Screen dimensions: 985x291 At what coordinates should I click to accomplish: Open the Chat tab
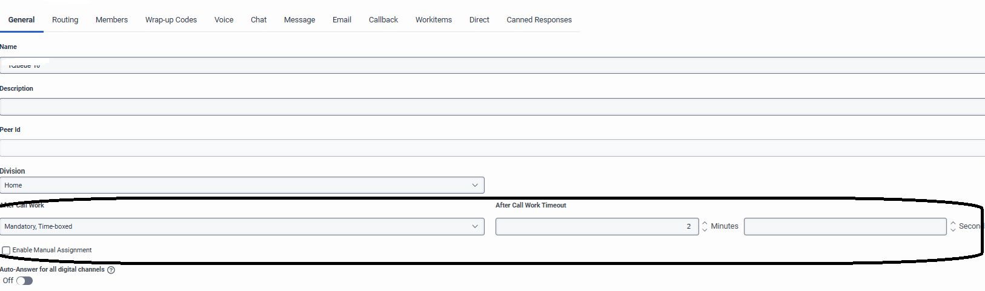pyautogui.click(x=259, y=20)
